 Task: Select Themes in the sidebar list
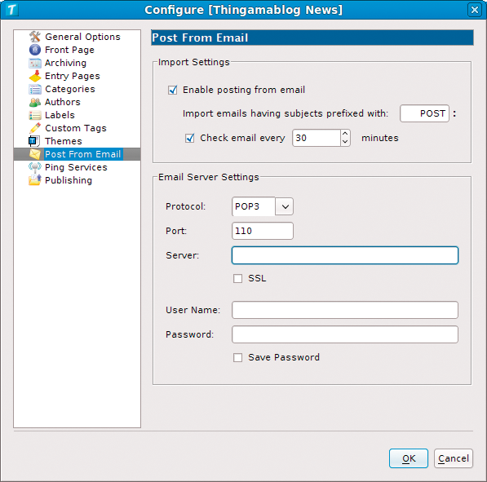point(63,141)
